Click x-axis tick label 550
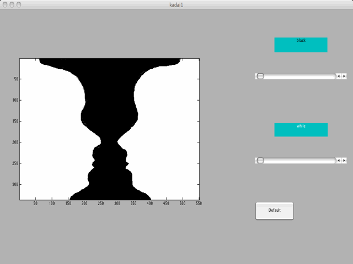353x264 pixels. pyautogui.click(x=199, y=204)
